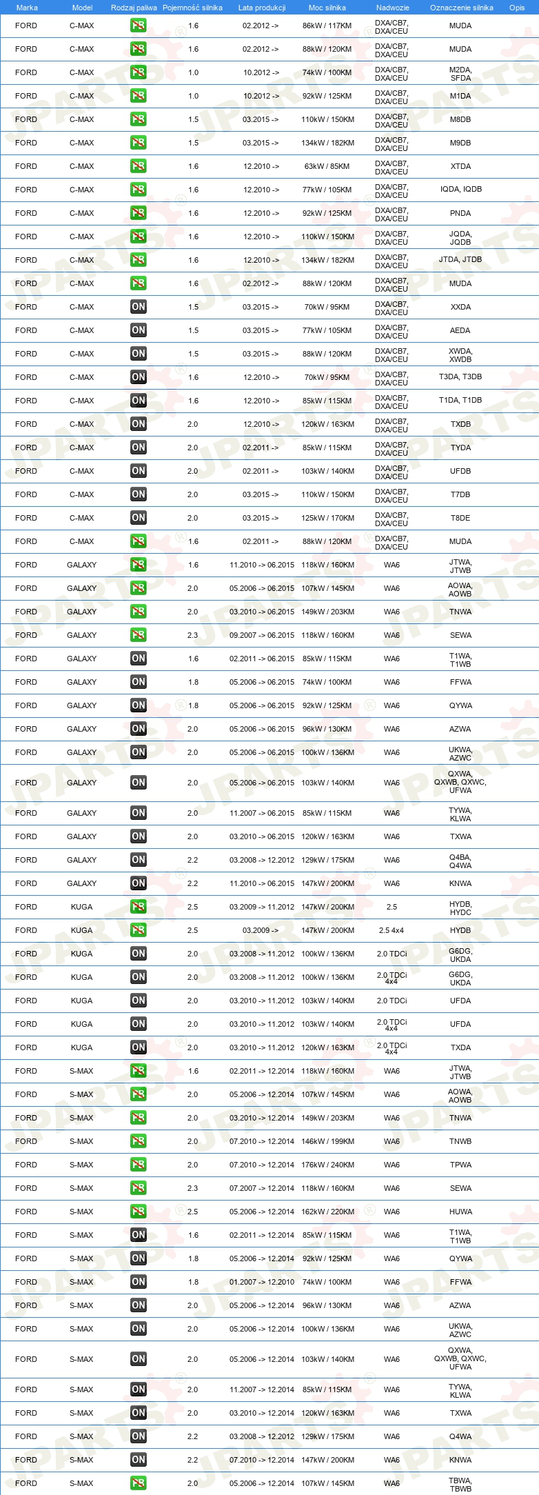Click the ON icon in the T3DA, T3DB row
This screenshot has width=539, height=1495.
coord(139,377)
